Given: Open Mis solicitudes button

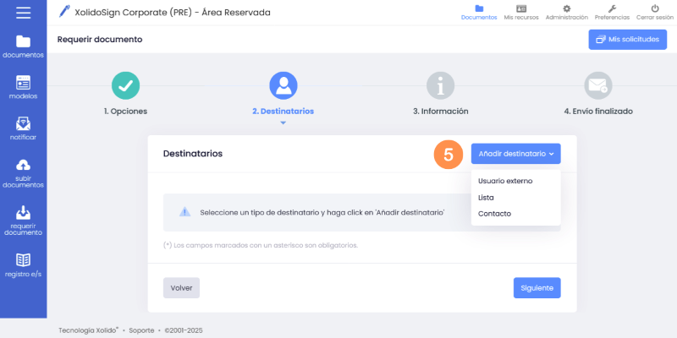Looking at the screenshot, I should coord(627,40).
